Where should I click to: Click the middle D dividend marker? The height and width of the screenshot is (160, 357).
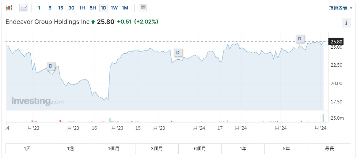click(x=178, y=53)
